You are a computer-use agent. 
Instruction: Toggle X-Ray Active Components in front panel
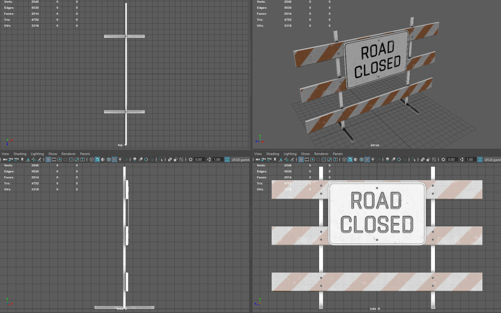coord(176,159)
